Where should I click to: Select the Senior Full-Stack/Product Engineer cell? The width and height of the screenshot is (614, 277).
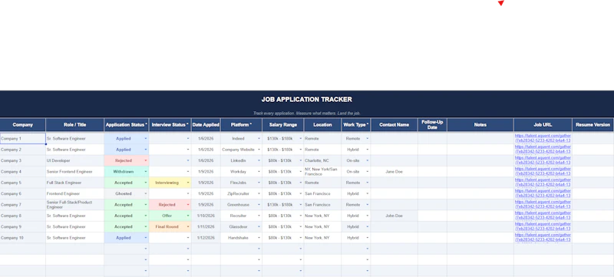point(74,205)
